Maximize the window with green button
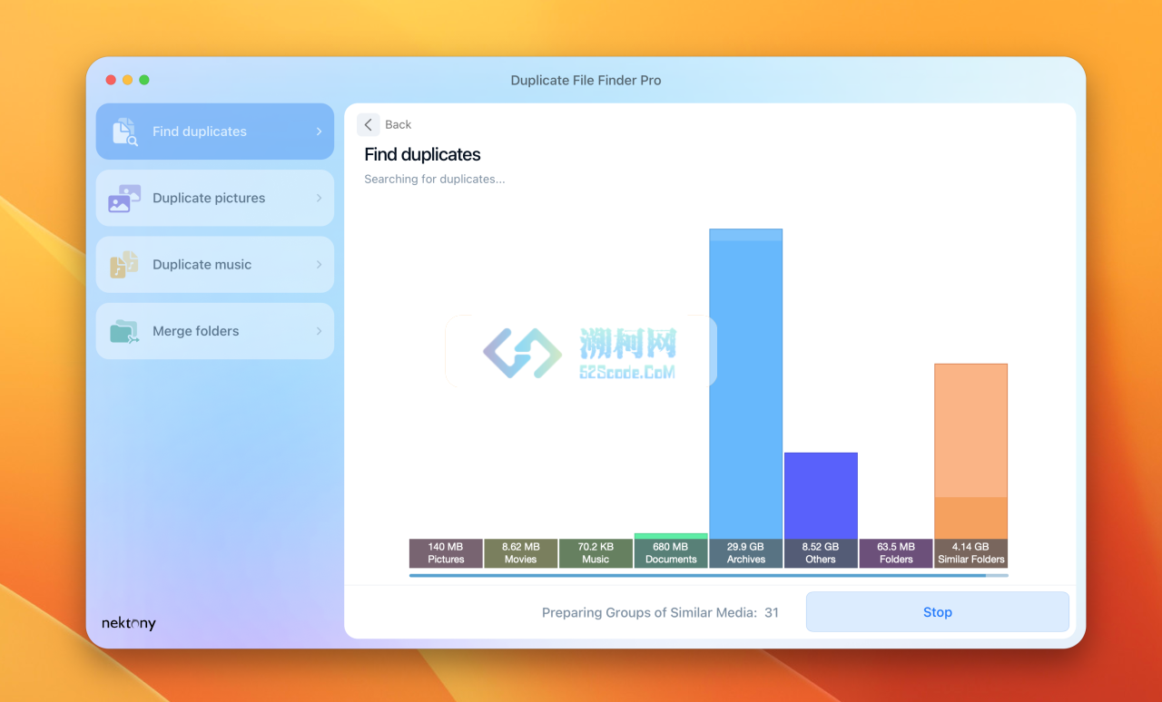The width and height of the screenshot is (1162, 702). [x=143, y=80]
